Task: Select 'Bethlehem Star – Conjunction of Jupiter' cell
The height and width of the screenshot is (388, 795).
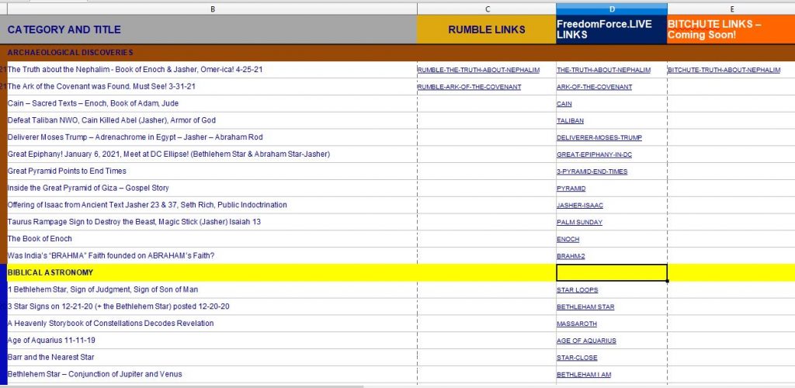Action: pos(212,374)
